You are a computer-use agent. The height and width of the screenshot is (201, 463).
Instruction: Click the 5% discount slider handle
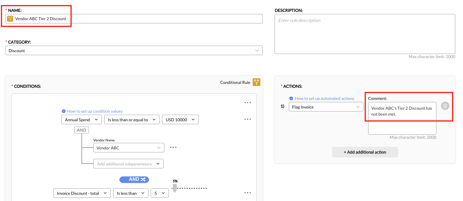175,188
